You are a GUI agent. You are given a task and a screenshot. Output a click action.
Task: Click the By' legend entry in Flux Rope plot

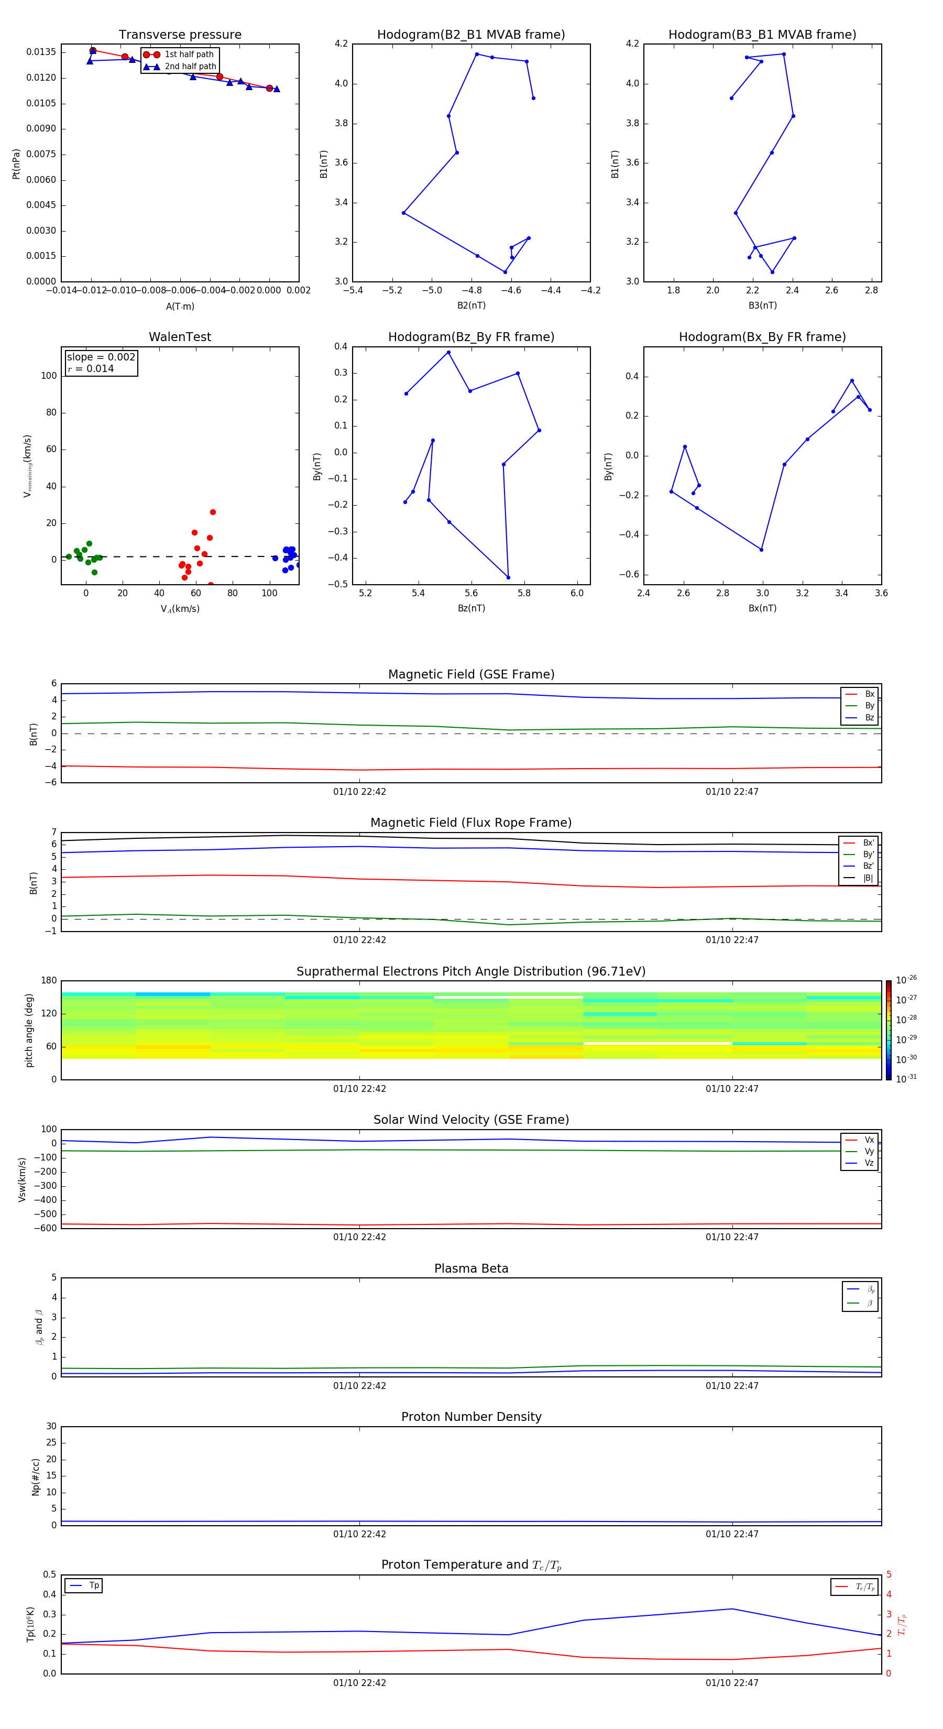click(x=859, y=855)
